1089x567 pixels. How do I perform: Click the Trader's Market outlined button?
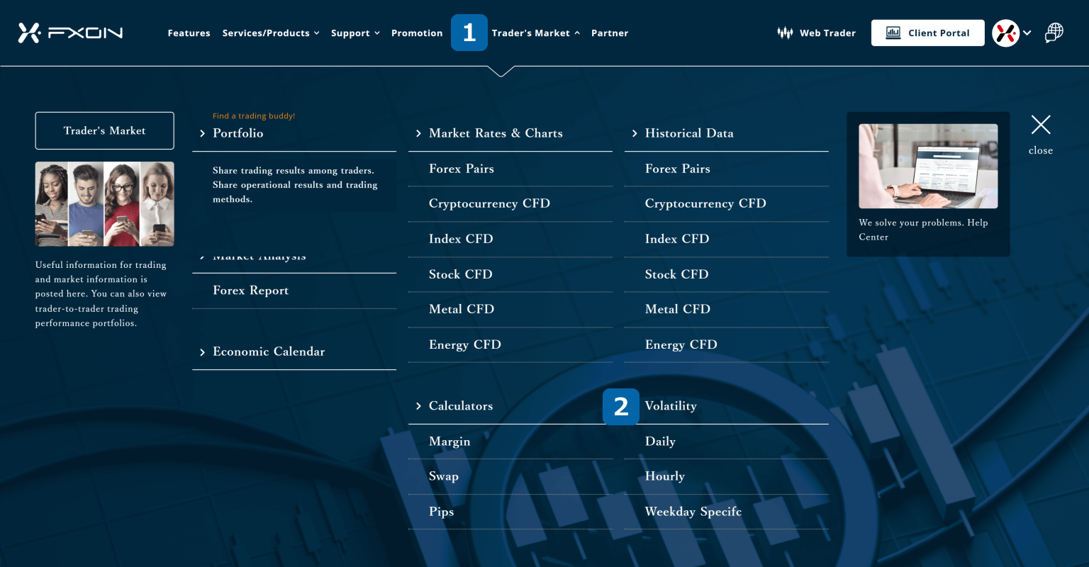tap(104, 130)
